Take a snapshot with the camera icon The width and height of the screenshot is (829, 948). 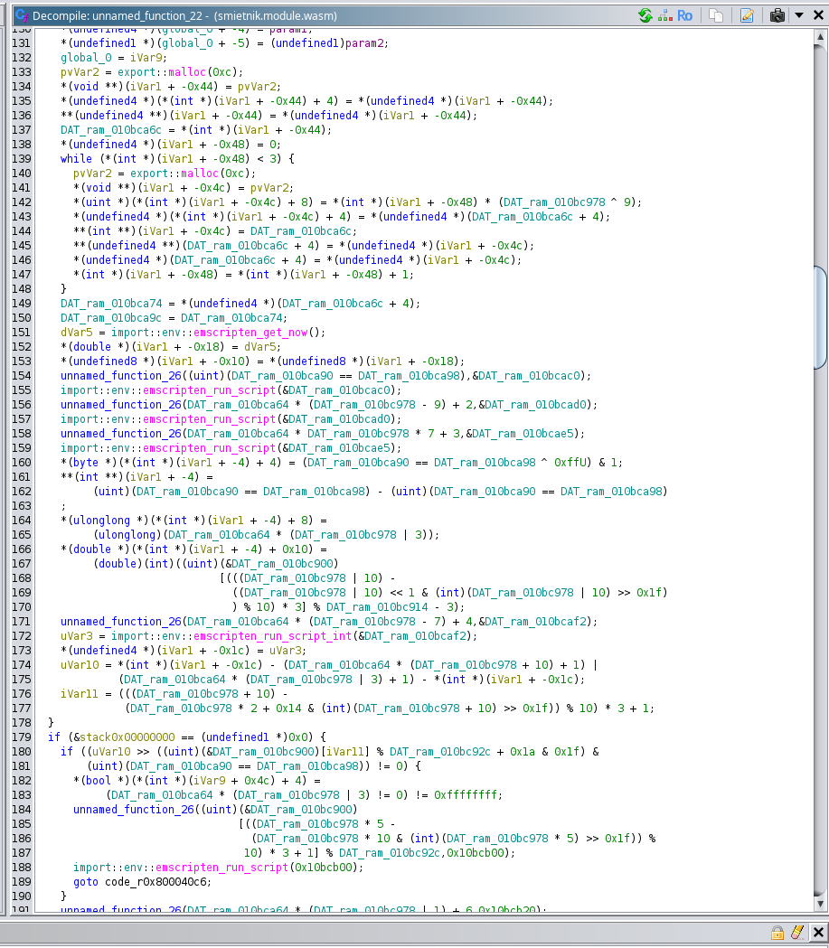[x=777, y=15]
